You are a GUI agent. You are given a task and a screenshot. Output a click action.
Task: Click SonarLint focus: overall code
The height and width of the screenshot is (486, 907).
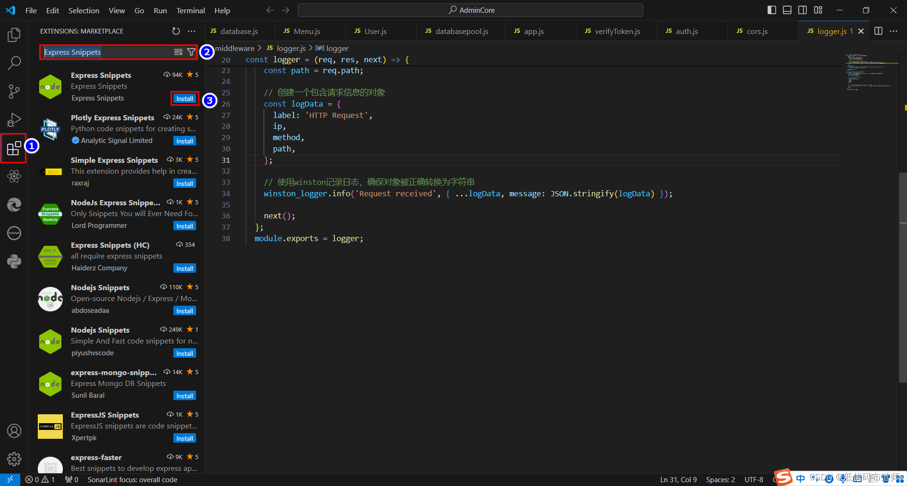point(132,479)
